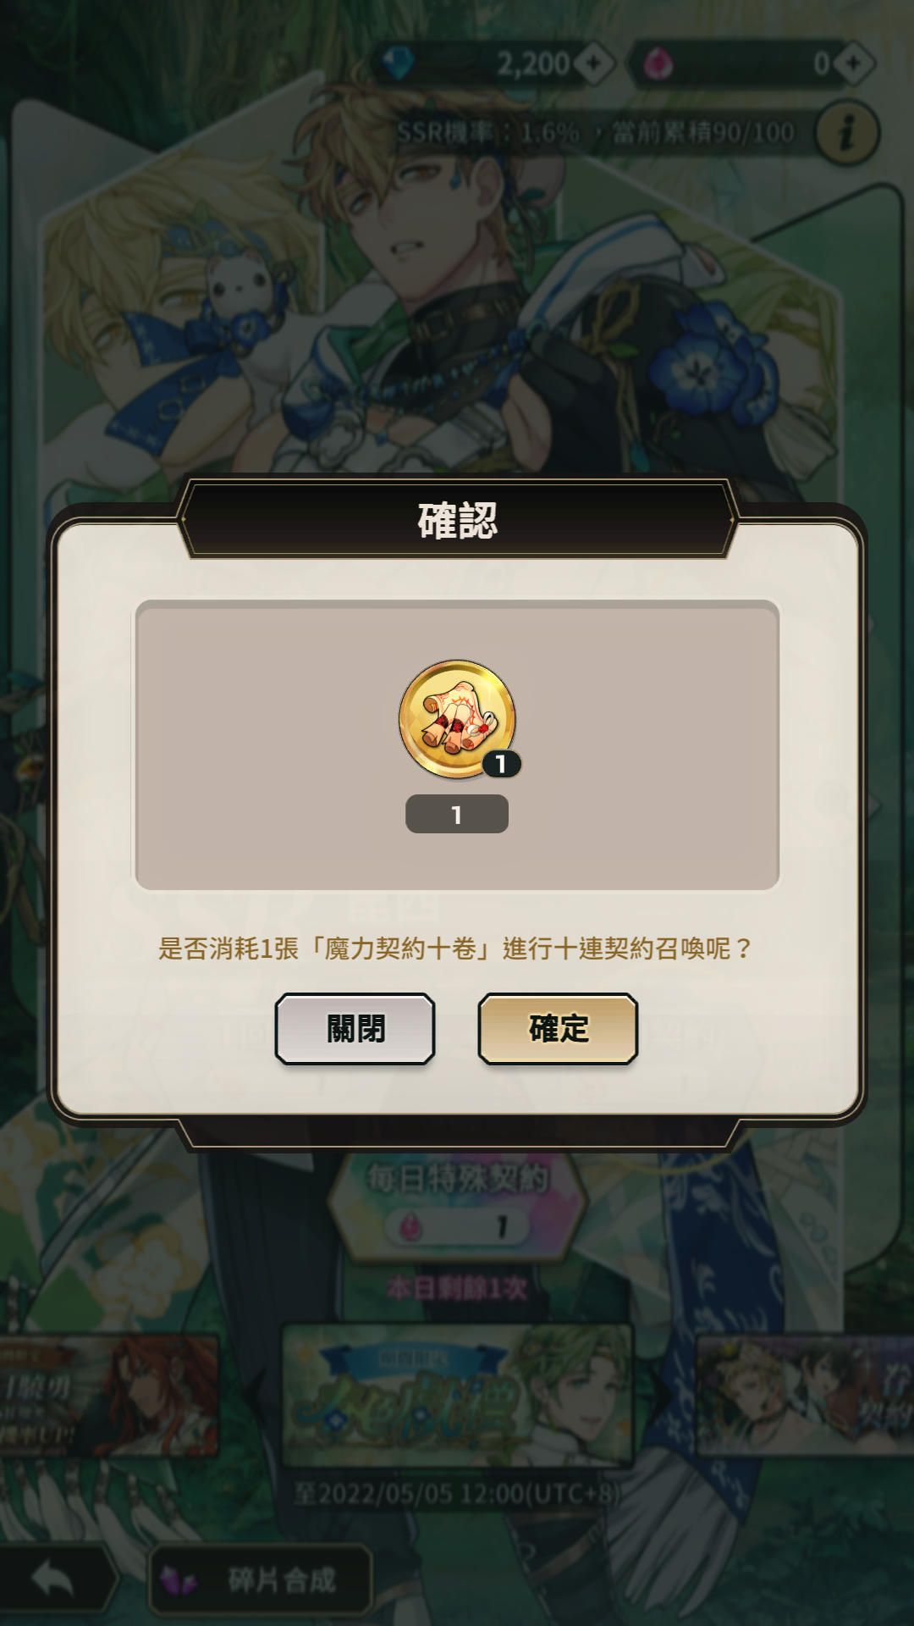Tap the blue diamond currency icon
This screenshot has width=914, height=1626.
click(x=397, y=63)
